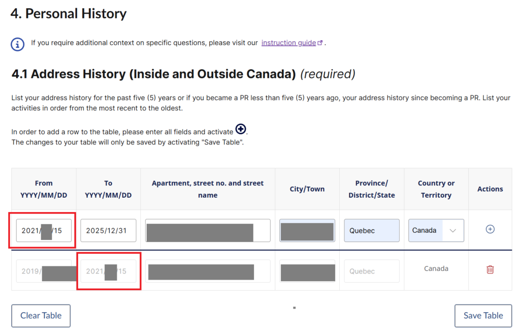This screenshot has height=336, width=520.
Task: Select the first row City/Town input
Action: pos(307,231)
